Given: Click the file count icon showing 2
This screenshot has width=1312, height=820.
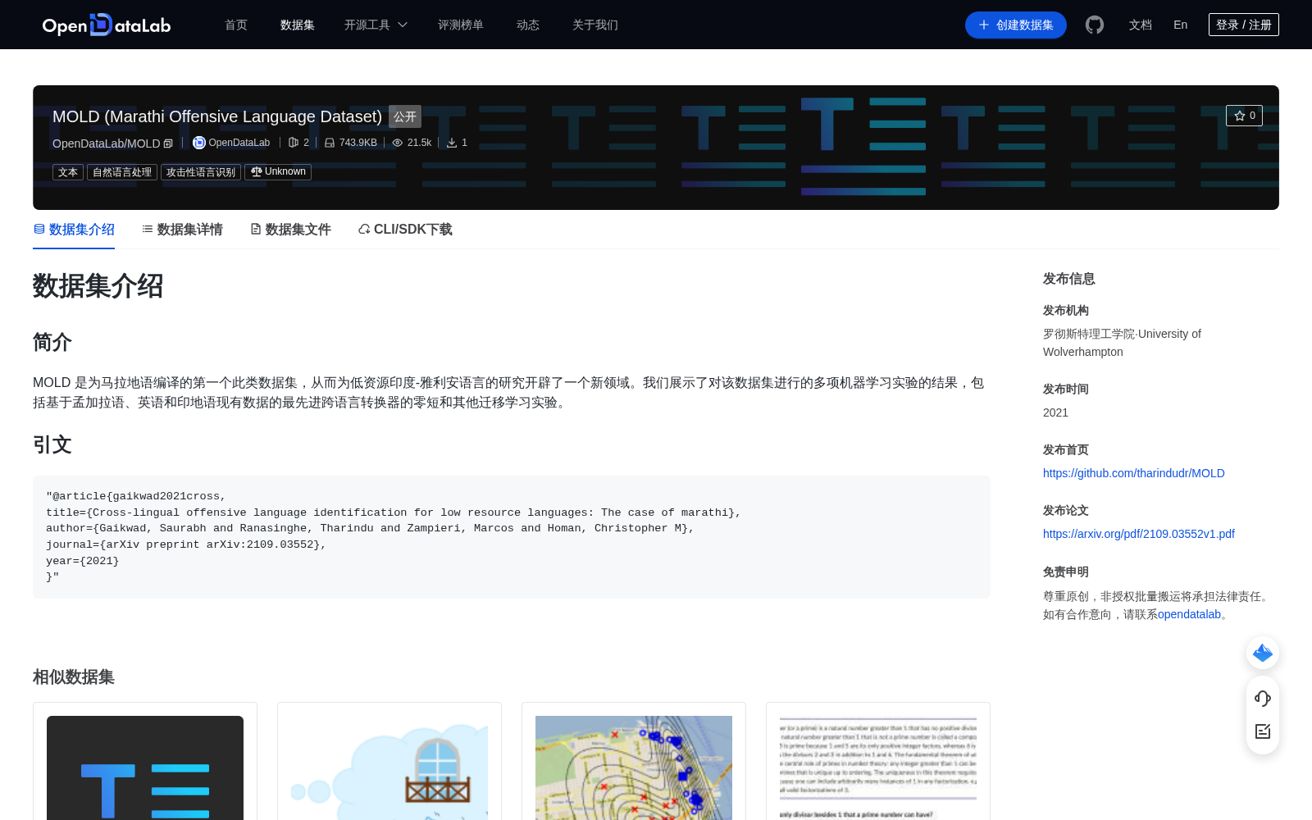Looking at the screenshot, I should 294,143.
